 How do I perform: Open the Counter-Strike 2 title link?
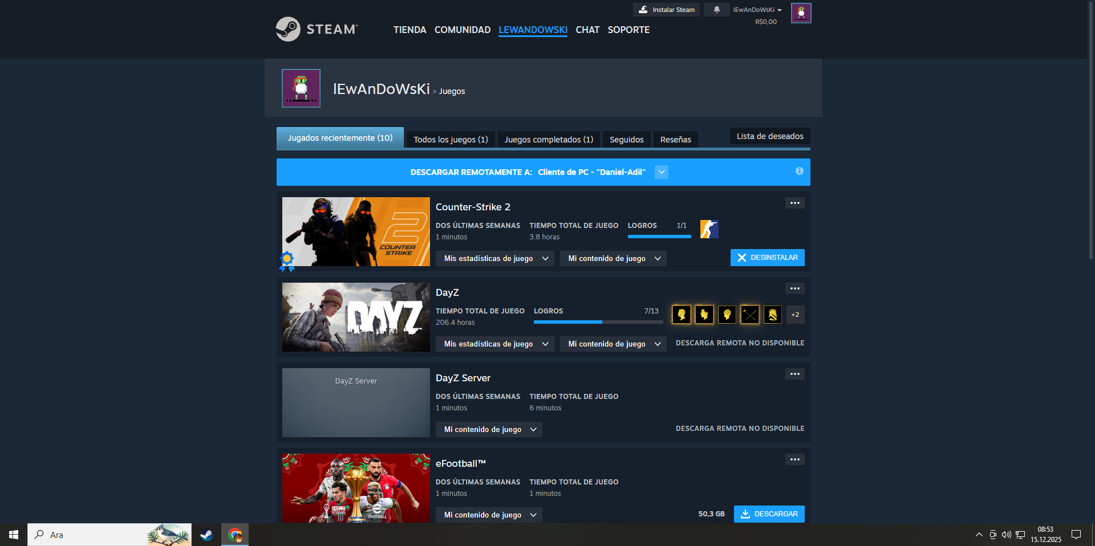pyautogui.click(x=473, y=207)
